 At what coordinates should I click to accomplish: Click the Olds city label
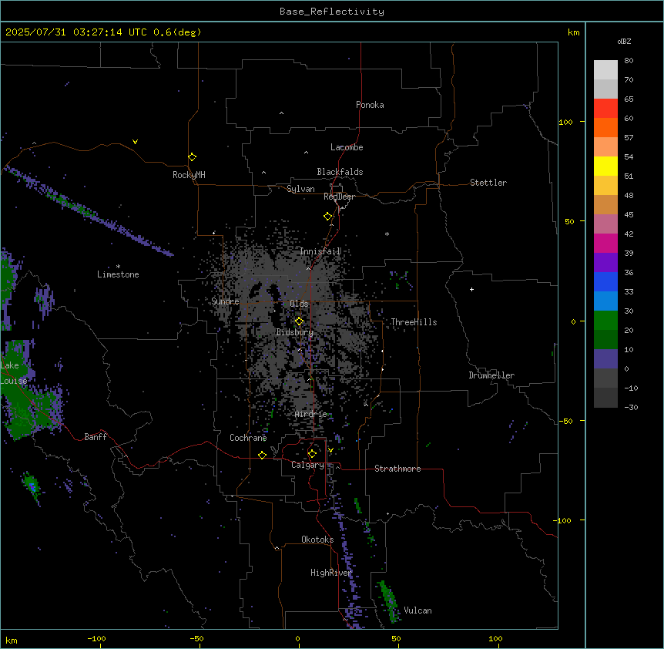[299, 304]
